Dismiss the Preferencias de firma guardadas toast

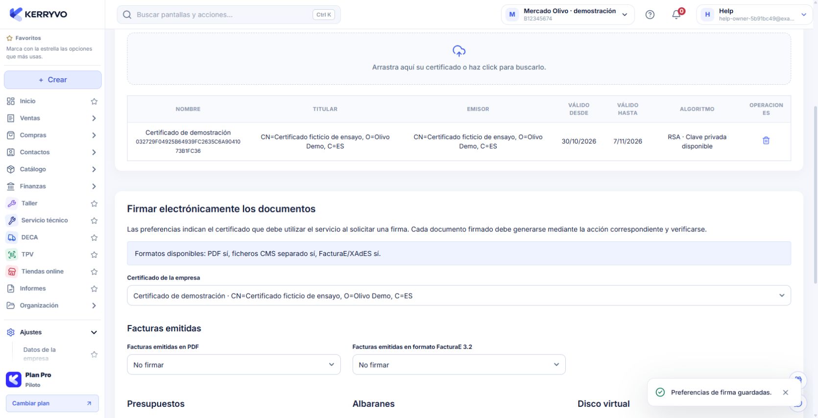click(786, 393)
